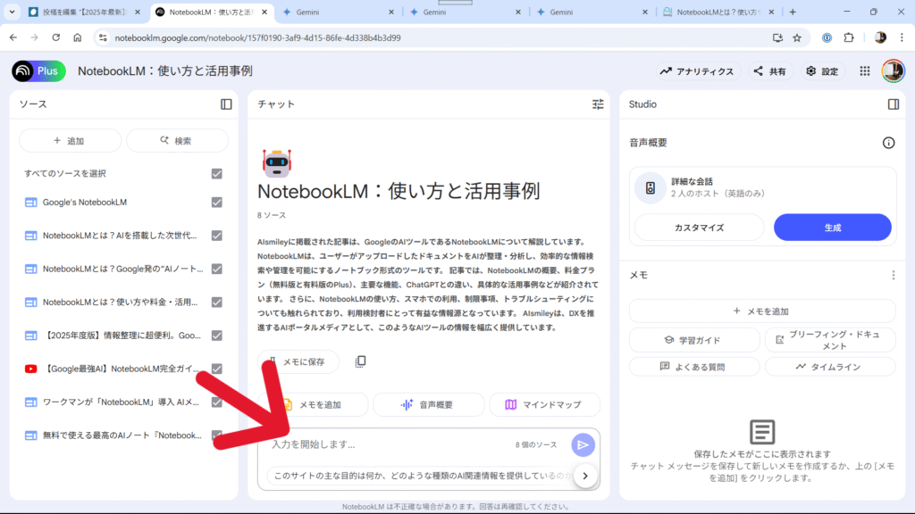Image resolution: width=915 pixels, height=514 pixels.
Task: Switch to the third Gemini tab
Action: (593, 12)
